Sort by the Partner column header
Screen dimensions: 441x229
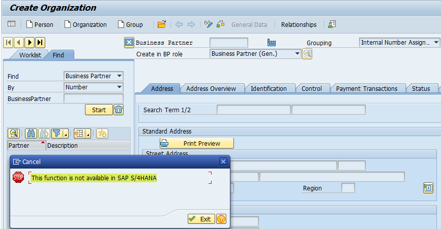[26, 145]
